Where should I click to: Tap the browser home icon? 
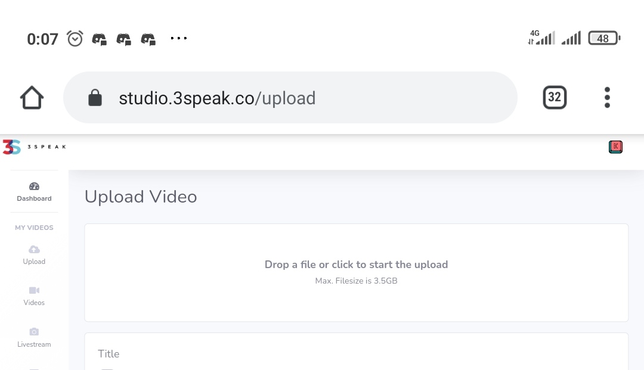point(32,98)
